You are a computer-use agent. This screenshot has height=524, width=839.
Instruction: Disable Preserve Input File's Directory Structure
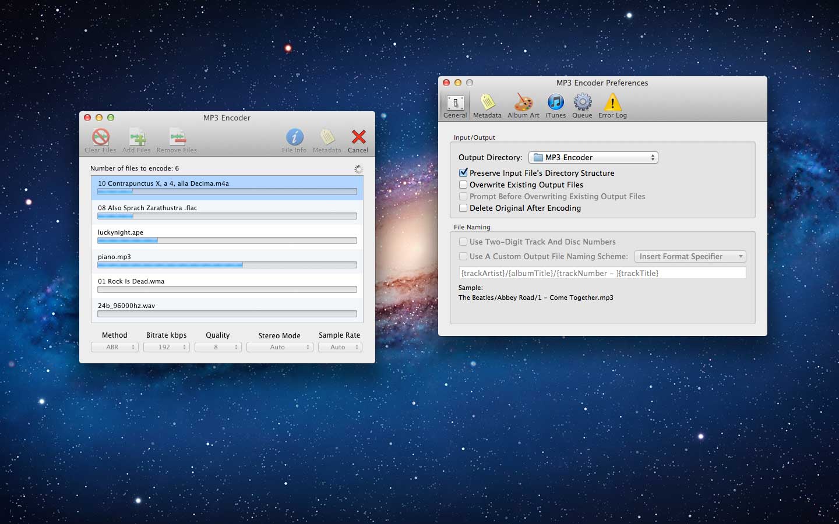pos(463,172)
